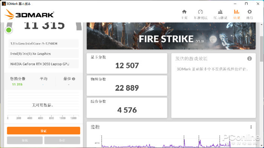
Task: Click the green status circle indicator
Action: [9, 30]
